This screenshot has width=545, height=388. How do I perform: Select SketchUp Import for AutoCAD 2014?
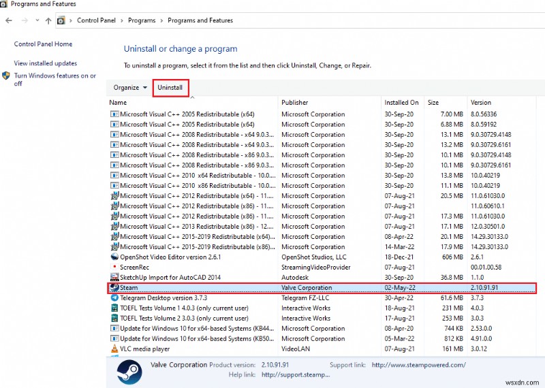pyautogui.click(x=170, y=278)
